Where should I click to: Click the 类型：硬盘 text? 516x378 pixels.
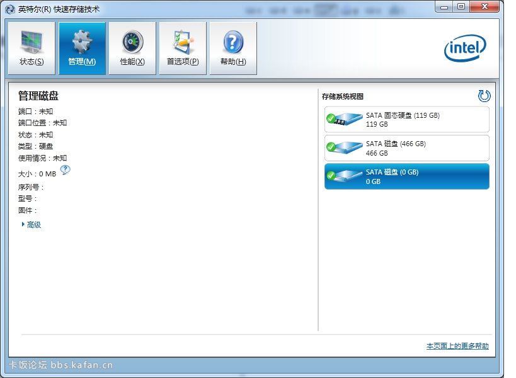pyautogui.click(x=35, y=146)
